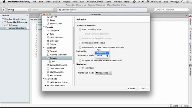Open the Unit Tests side panel
Image resolution: width=192 pixels, height=108 pixels.
[x=190, y=70]
